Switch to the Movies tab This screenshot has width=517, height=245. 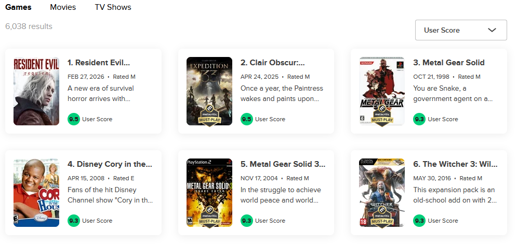click(63, 7)
